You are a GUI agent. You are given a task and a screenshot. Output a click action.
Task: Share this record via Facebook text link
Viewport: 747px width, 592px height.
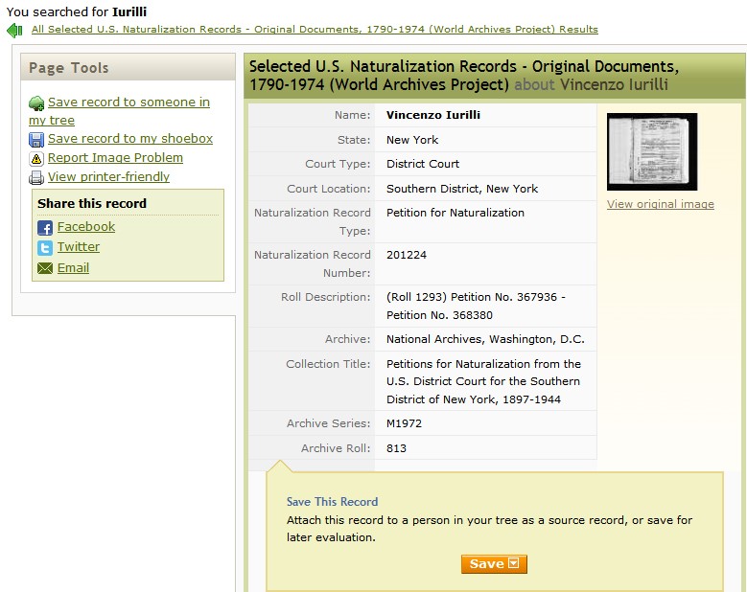click(86, 227)
